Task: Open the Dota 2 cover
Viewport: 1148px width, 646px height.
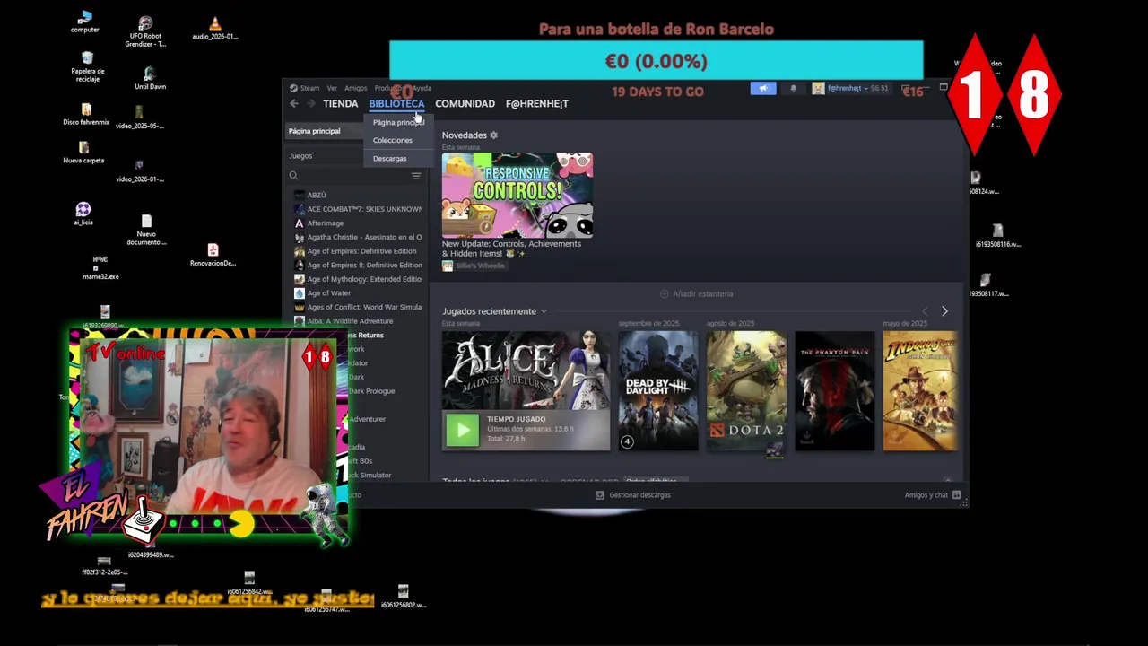Action: tap(746, 391)
